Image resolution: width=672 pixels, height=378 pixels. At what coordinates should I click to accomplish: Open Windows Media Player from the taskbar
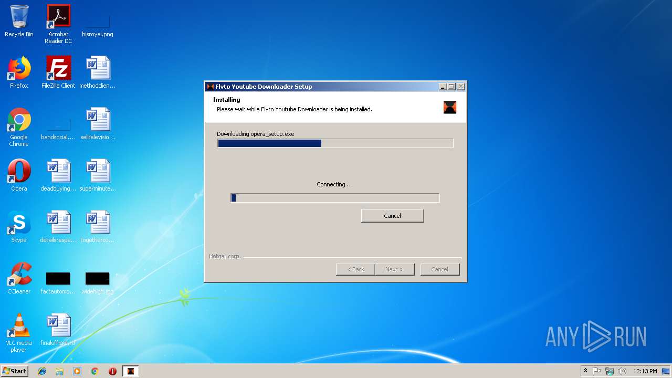pyautogui.click(x=77, y=371)
